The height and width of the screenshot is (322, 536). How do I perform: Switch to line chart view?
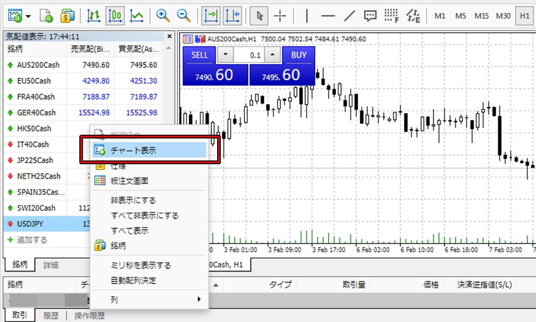(x=137, y=16)
